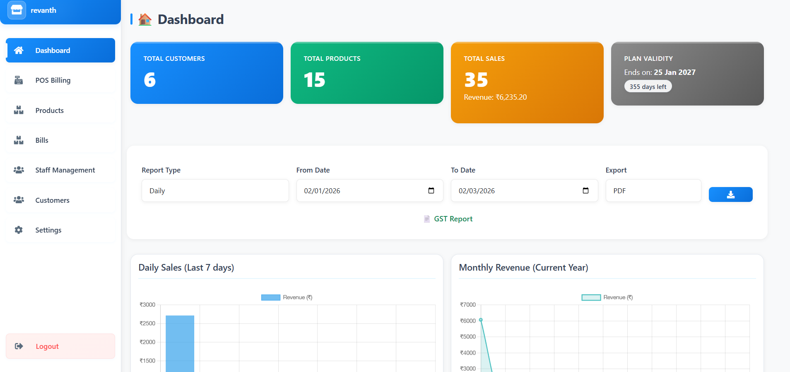Open calendar picker on From Date field

click(x=431, y=191)
